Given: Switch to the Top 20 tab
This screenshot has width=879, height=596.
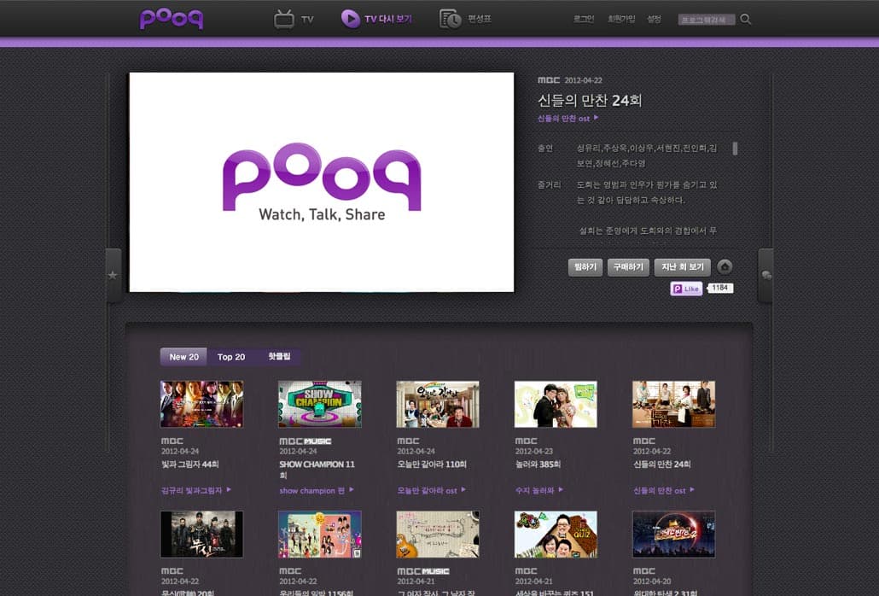Looking at the screenshot, I should (x=231, y=357).
